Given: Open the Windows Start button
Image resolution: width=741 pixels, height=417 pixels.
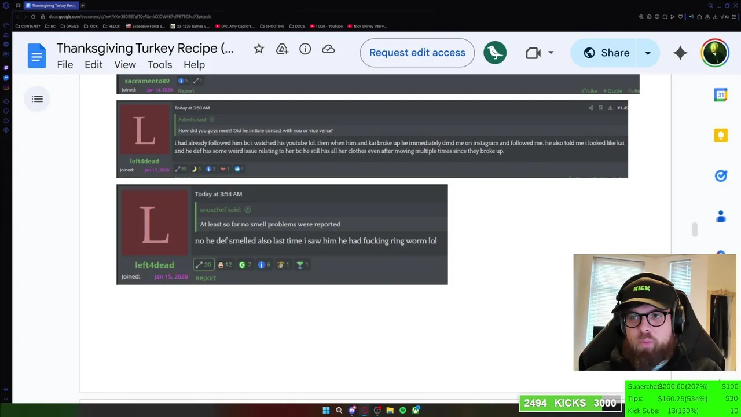Looking at the screenshot, I should coord(326,411).
